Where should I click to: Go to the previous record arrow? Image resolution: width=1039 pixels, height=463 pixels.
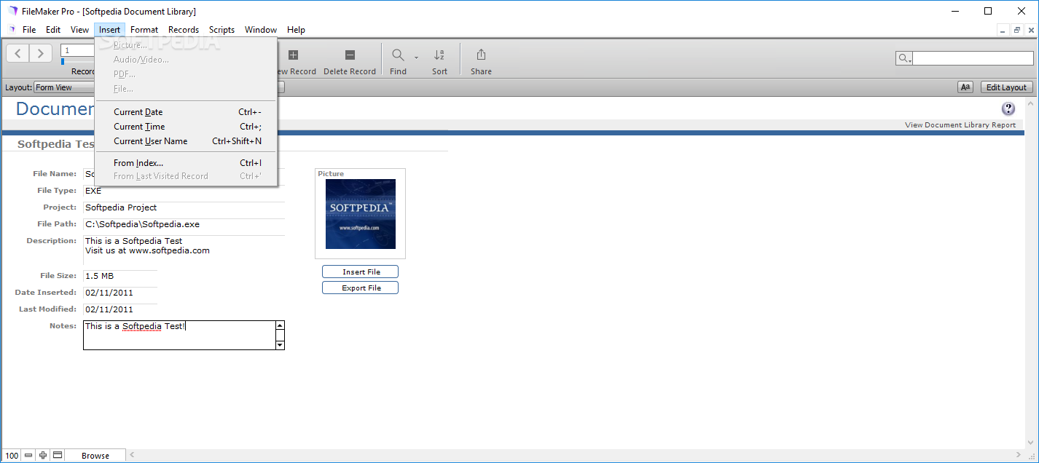18,53
